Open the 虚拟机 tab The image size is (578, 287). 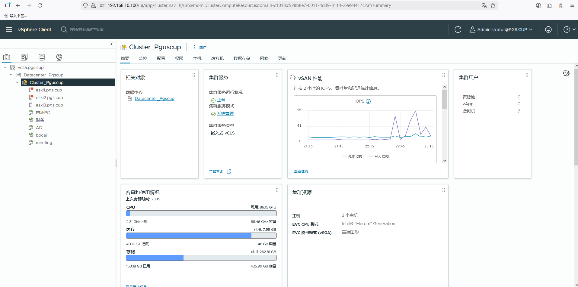tap(217, 58)
